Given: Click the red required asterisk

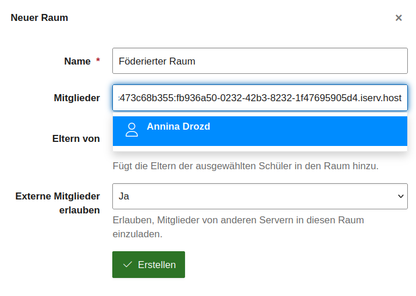Looking at the screenshot, I should (x=98, y=61).
